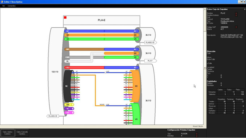Viewport: 246px width, 138px height.
Task: Toggle the yellow AM tube end
Action: 73,104
